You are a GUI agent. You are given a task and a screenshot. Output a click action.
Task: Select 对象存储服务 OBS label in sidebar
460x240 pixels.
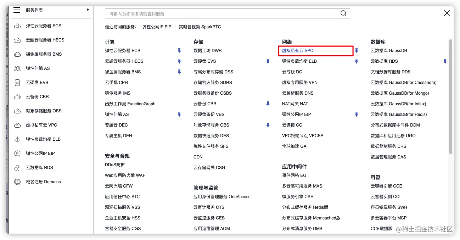coord(44,111)
